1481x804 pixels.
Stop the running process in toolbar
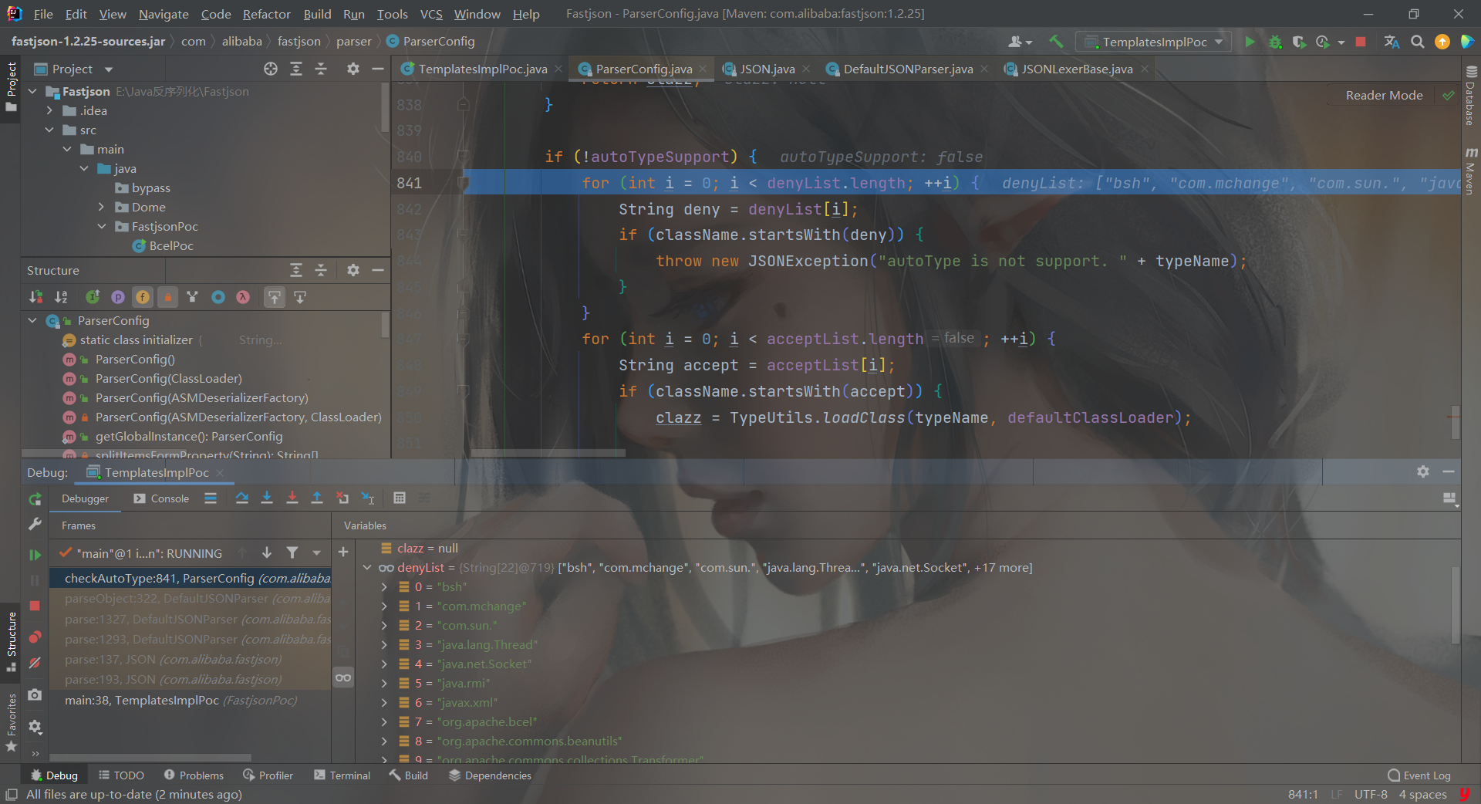pos(1361,42)
